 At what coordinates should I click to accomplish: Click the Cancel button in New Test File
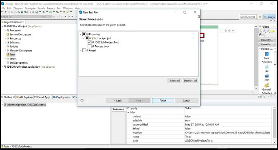point(186,101)
